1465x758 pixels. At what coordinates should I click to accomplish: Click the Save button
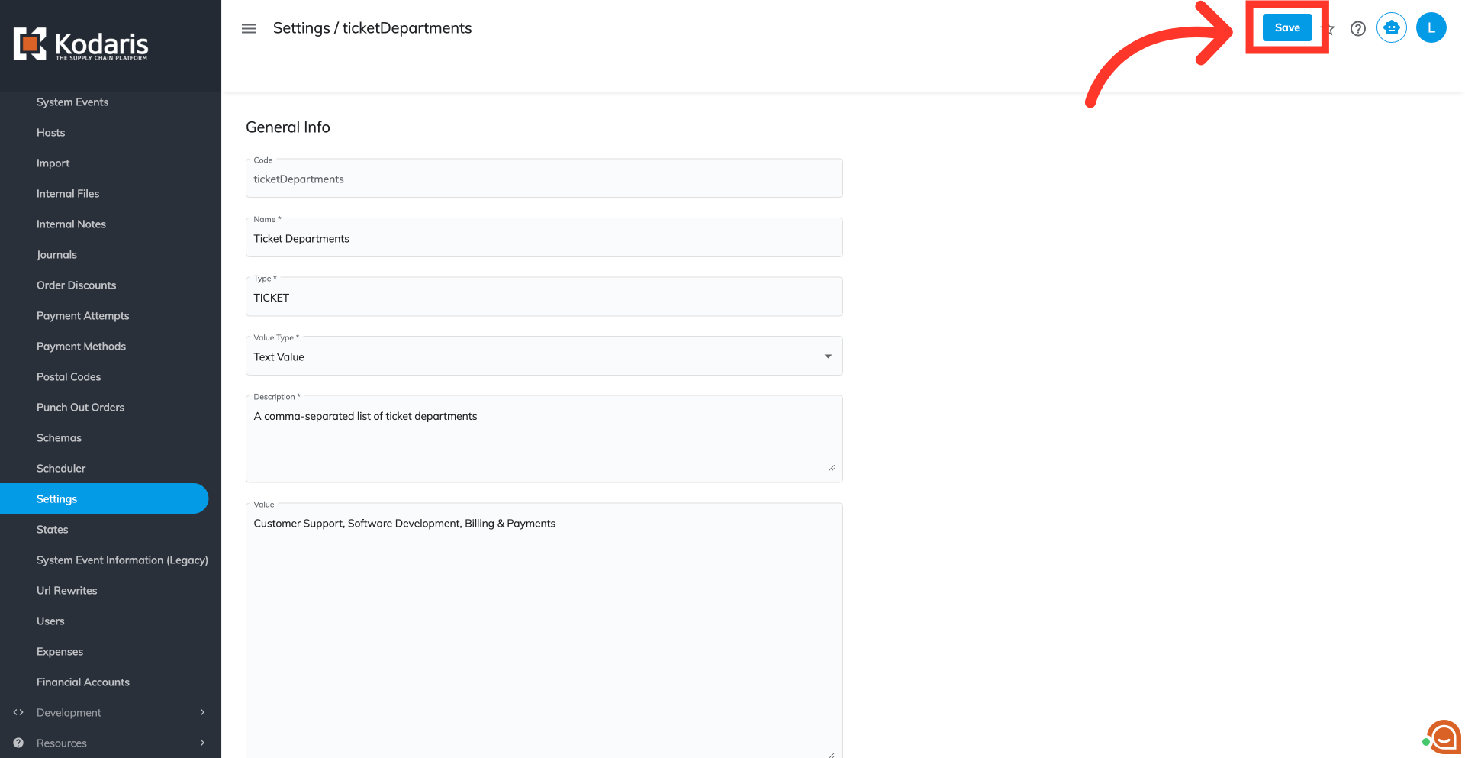tap(1287, 27)
